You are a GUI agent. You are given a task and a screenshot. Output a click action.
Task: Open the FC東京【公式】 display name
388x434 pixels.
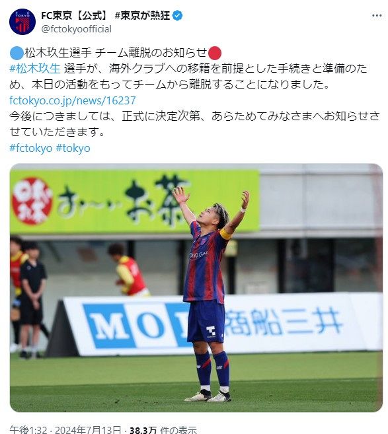coord(75,15)
